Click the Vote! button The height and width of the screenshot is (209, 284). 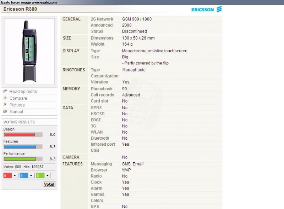[49, 184]
